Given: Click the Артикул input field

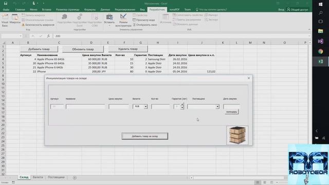Looking at the screenshot, I should [x=57, y=106].
